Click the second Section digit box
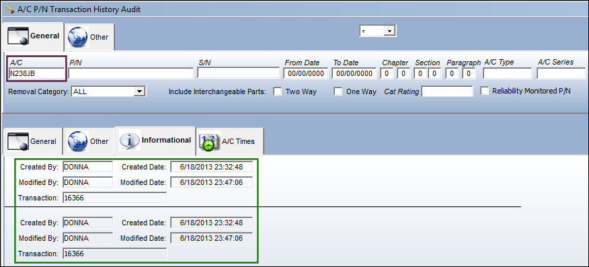Image resolution: width=589 pixels, height=267 pixels. [x=434, y=73]
